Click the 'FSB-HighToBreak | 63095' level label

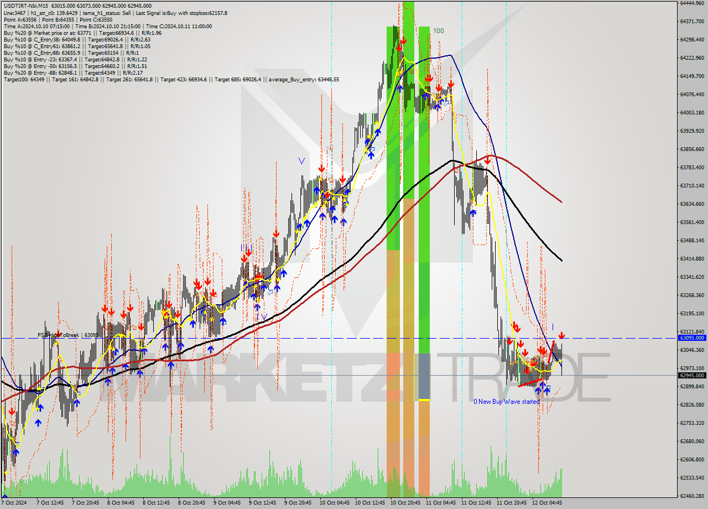point(68,335)
